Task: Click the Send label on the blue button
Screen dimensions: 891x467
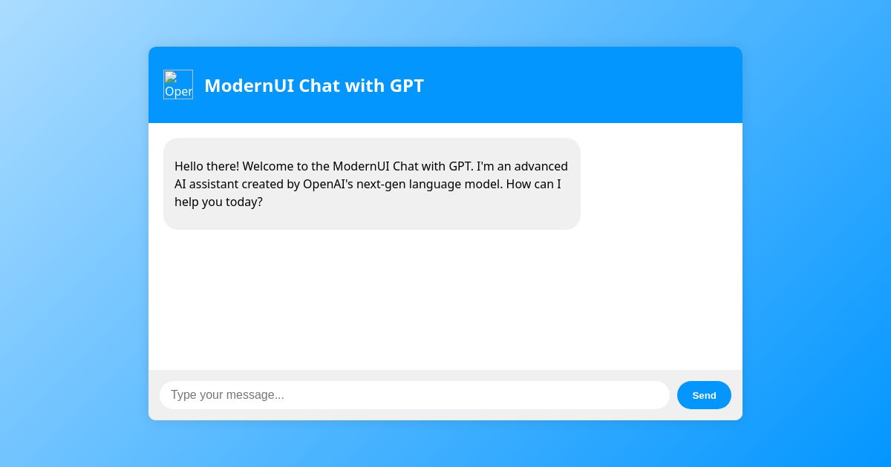Action: click(x=704, y=395)
